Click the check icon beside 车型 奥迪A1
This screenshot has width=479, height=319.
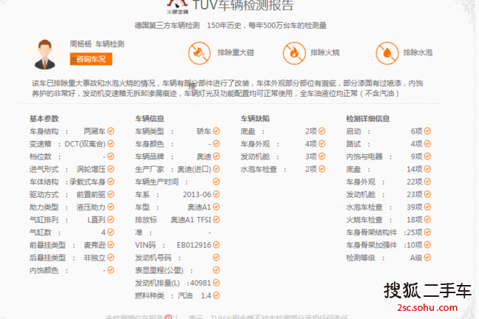point(217,207)
